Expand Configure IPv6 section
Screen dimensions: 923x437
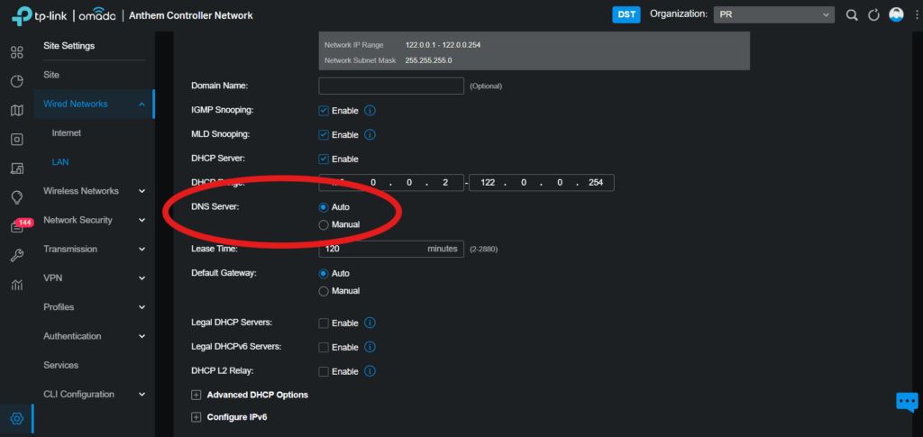196,417
